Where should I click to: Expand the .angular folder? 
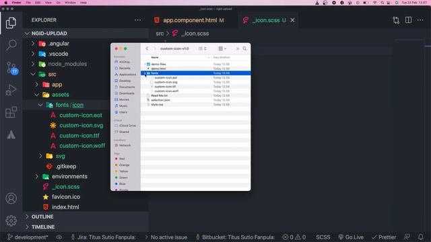[33, 44]
